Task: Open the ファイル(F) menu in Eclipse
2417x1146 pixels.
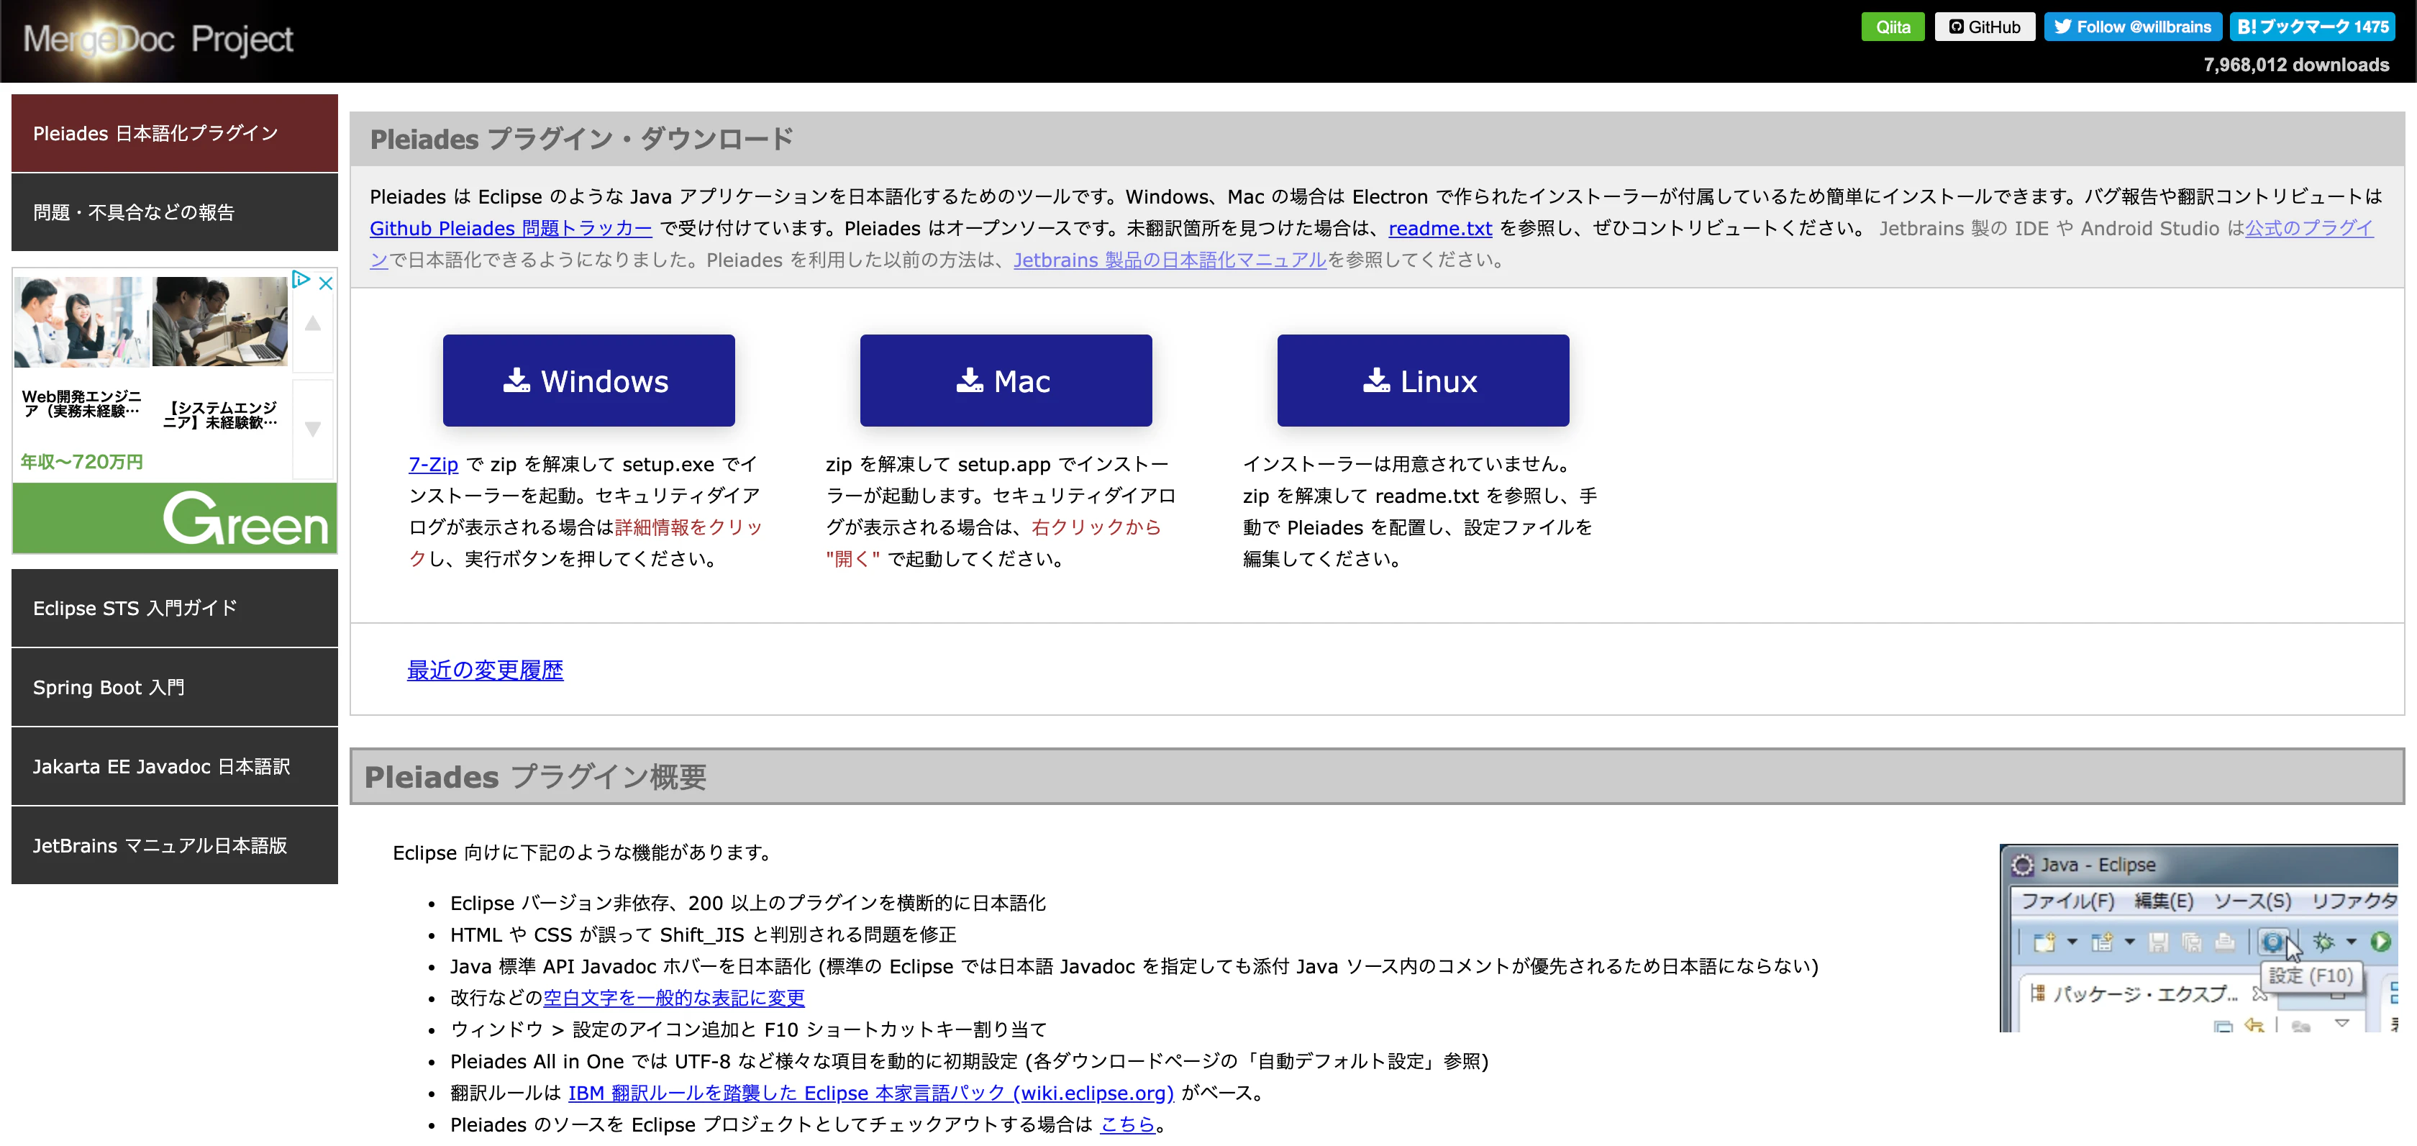Action: (2070, 900)
